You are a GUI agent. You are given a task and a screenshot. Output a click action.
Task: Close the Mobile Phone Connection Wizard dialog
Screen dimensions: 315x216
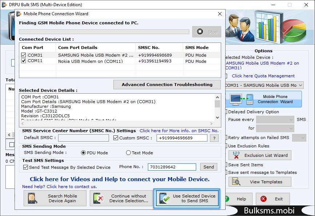coord(220,14)
